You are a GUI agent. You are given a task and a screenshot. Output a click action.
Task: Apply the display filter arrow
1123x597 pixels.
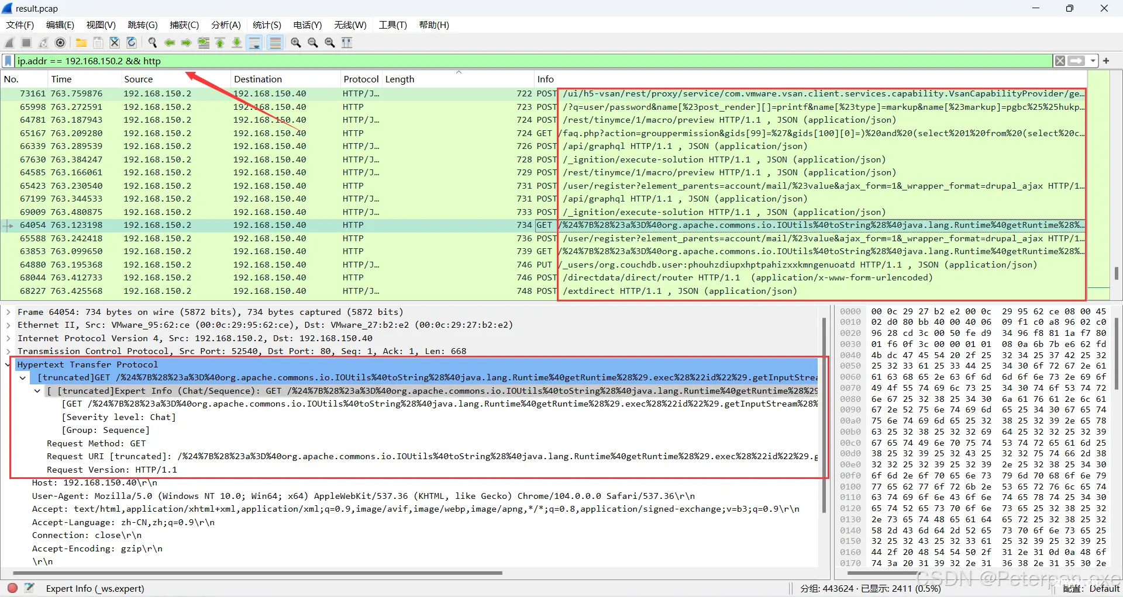[x=1076, y=61]
